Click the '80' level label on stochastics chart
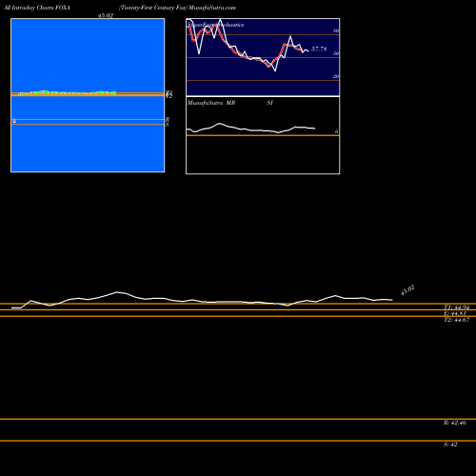Viewport: 476px width, 476px height. point(336,30)
